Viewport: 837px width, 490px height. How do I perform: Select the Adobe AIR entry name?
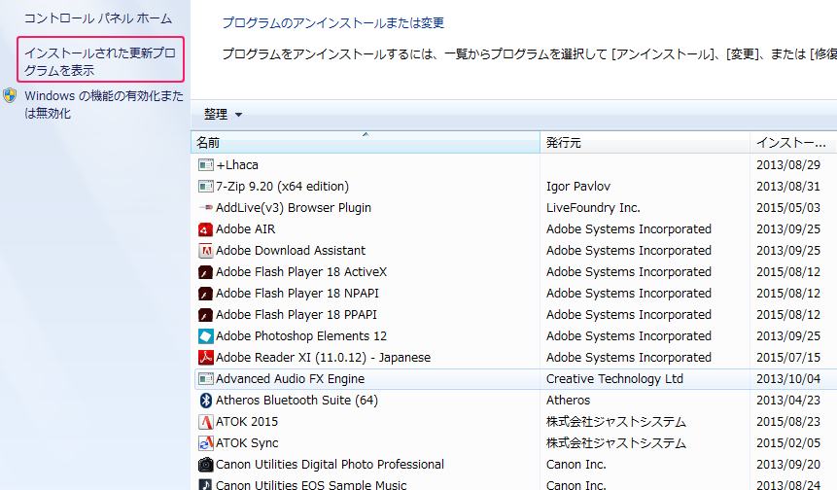(x=246, y=229)
